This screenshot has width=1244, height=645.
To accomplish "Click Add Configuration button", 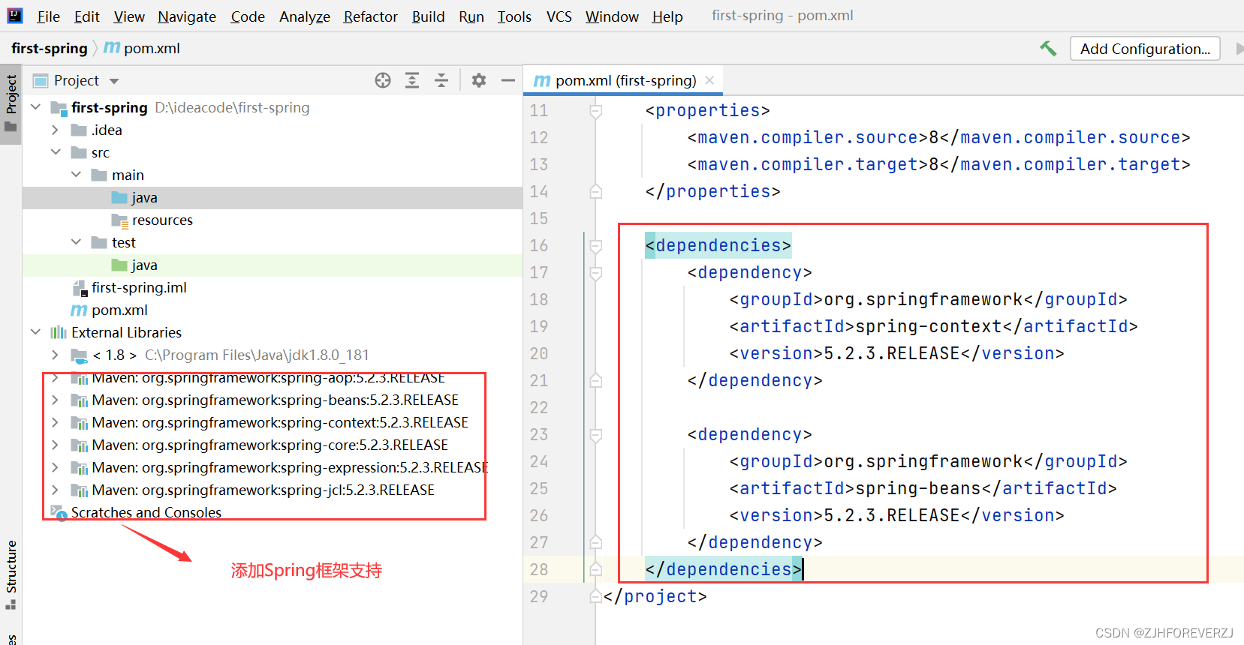I will point(1145,49).
